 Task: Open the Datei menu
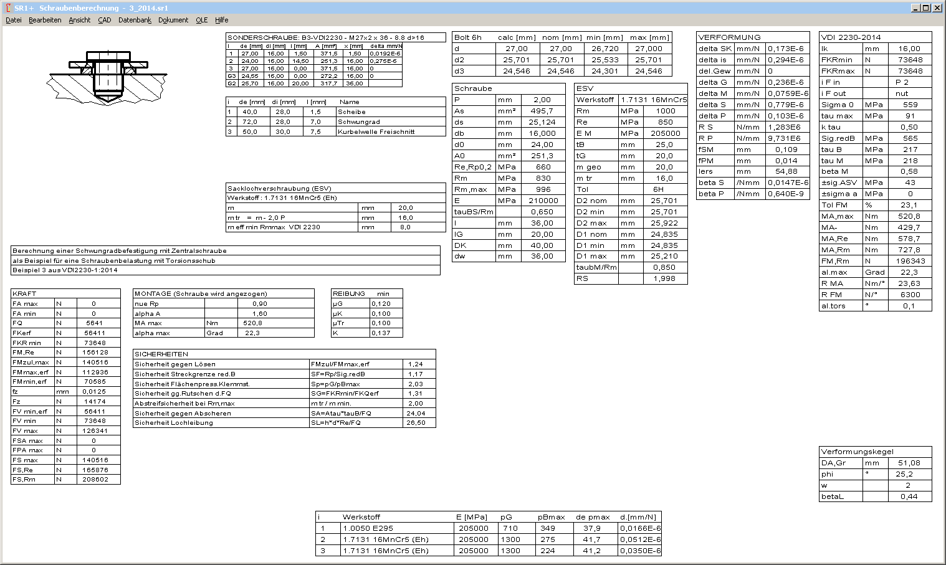coord(13,20)
